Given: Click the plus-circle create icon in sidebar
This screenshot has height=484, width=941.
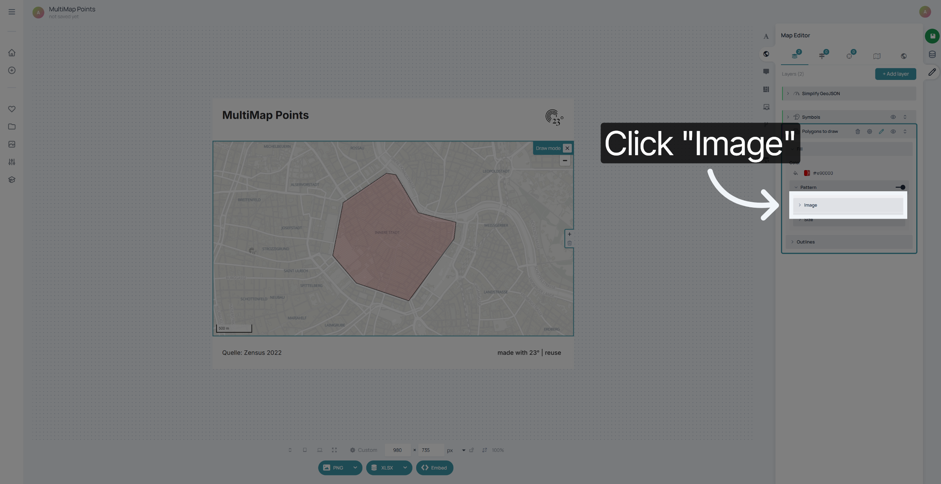Looking at the screenshot, I should pos(12,70).
